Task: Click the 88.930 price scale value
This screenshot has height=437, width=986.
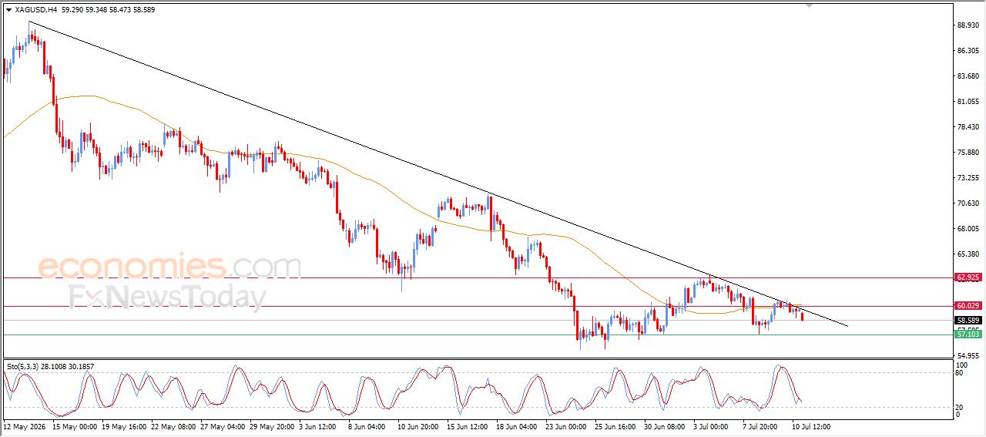Action: 968,25
